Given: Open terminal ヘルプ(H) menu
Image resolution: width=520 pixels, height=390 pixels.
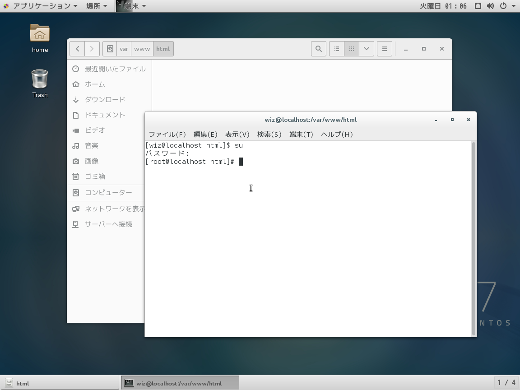Looking at the screenshot, I should point(337,135).
